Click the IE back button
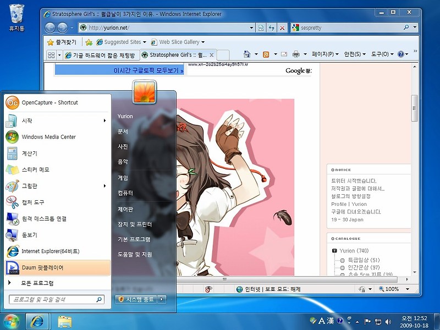 click(50, 28)
